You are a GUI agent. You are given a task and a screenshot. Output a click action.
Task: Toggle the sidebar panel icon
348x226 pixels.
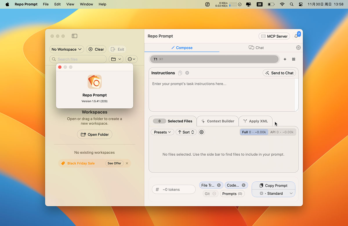[x=75, y=36]
